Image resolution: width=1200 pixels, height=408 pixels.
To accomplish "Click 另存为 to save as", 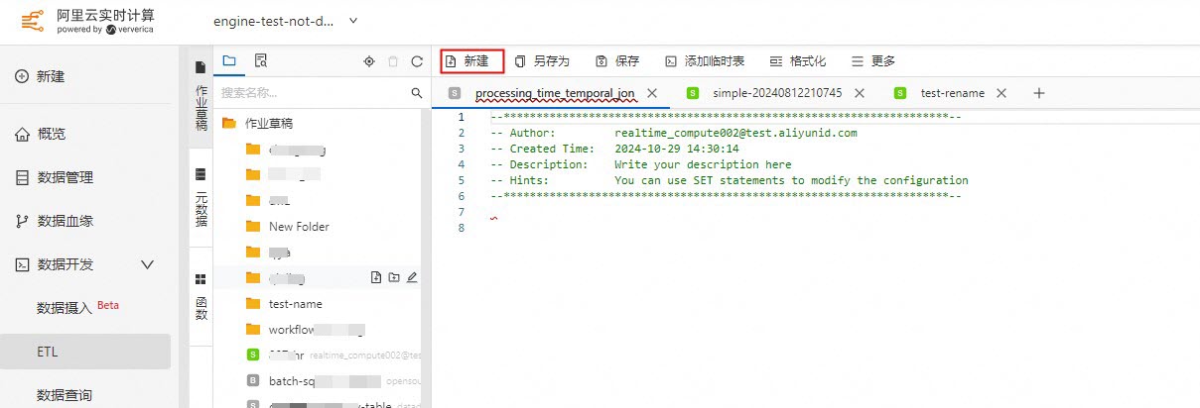I will 542,61.
